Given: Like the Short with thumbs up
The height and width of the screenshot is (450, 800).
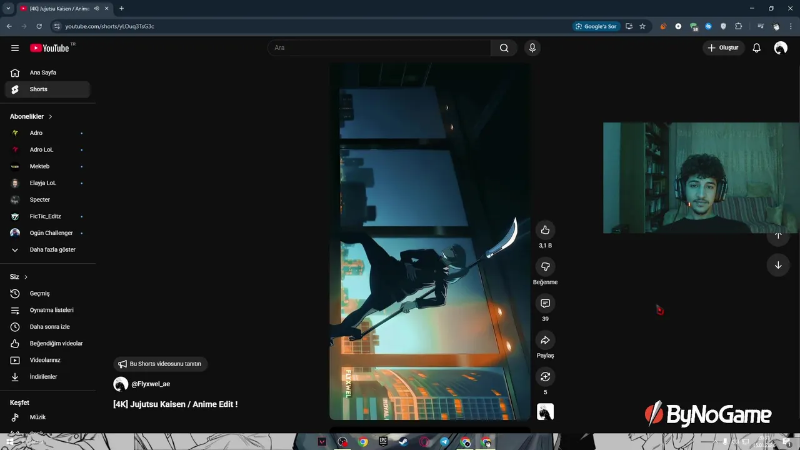Looking at the screenshot, I should 545,230.
